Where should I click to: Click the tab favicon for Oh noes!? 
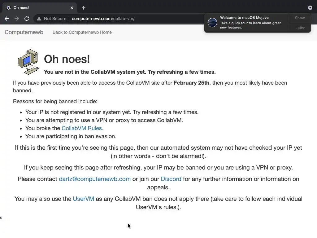(8, 8)
